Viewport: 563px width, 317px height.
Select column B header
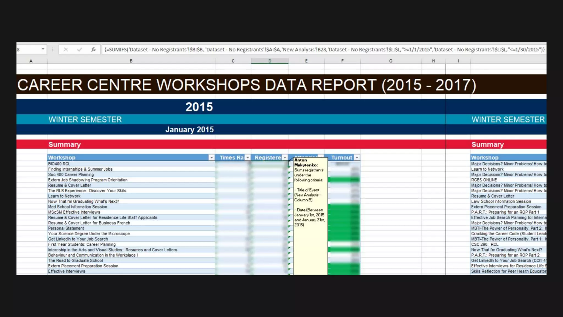pyautogui.click(x=131, y=61)
